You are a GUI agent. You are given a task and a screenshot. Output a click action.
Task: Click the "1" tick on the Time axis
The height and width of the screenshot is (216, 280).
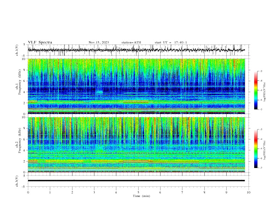point(50,192)
